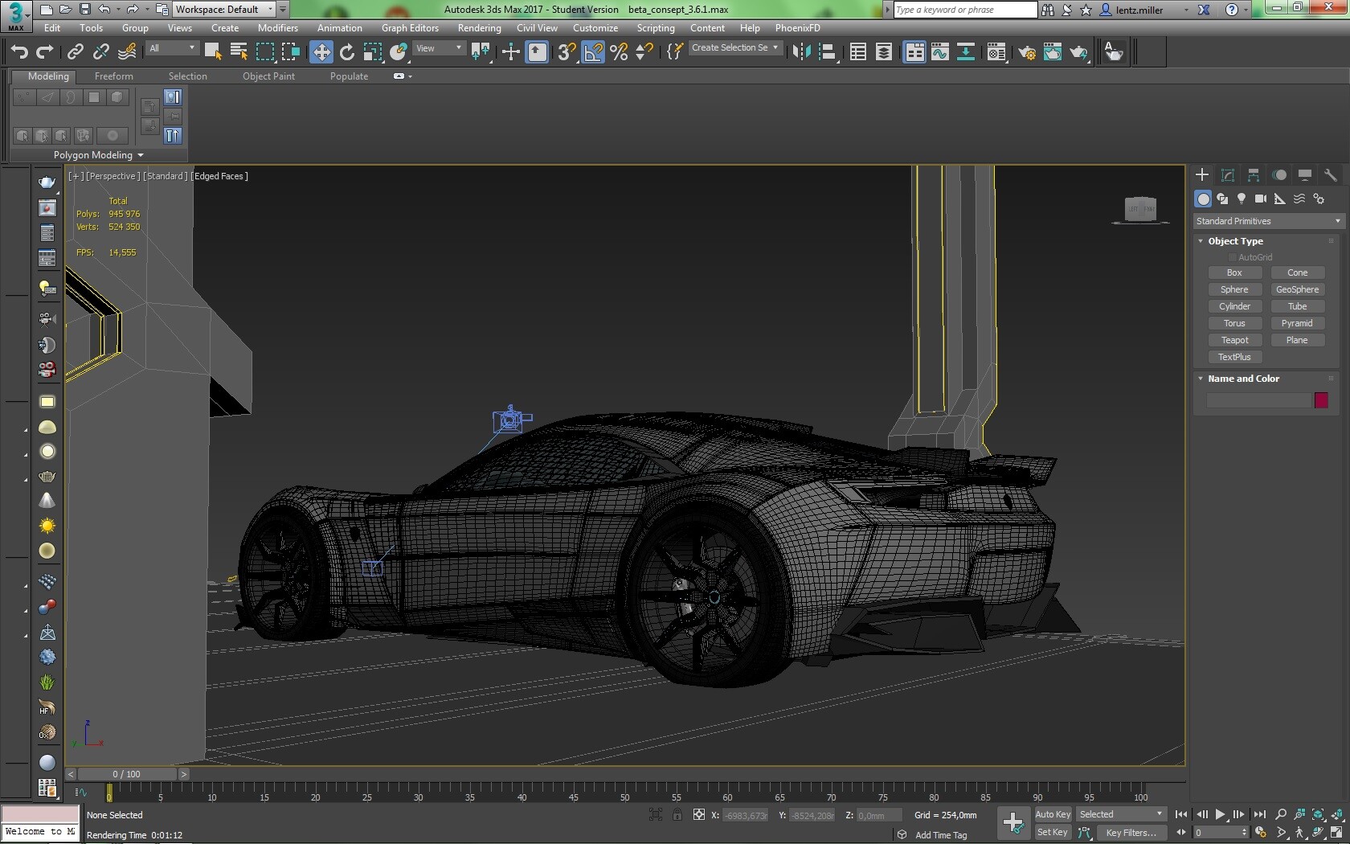Click the Undo arrow icon
The height and width of the screenshot is (844, 1350).
[19, 52]
